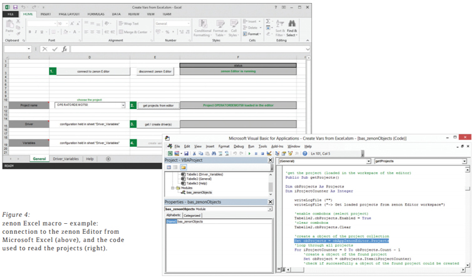Click the AutoSum sigma icon in Excel ribbon

tap(268, 21)
